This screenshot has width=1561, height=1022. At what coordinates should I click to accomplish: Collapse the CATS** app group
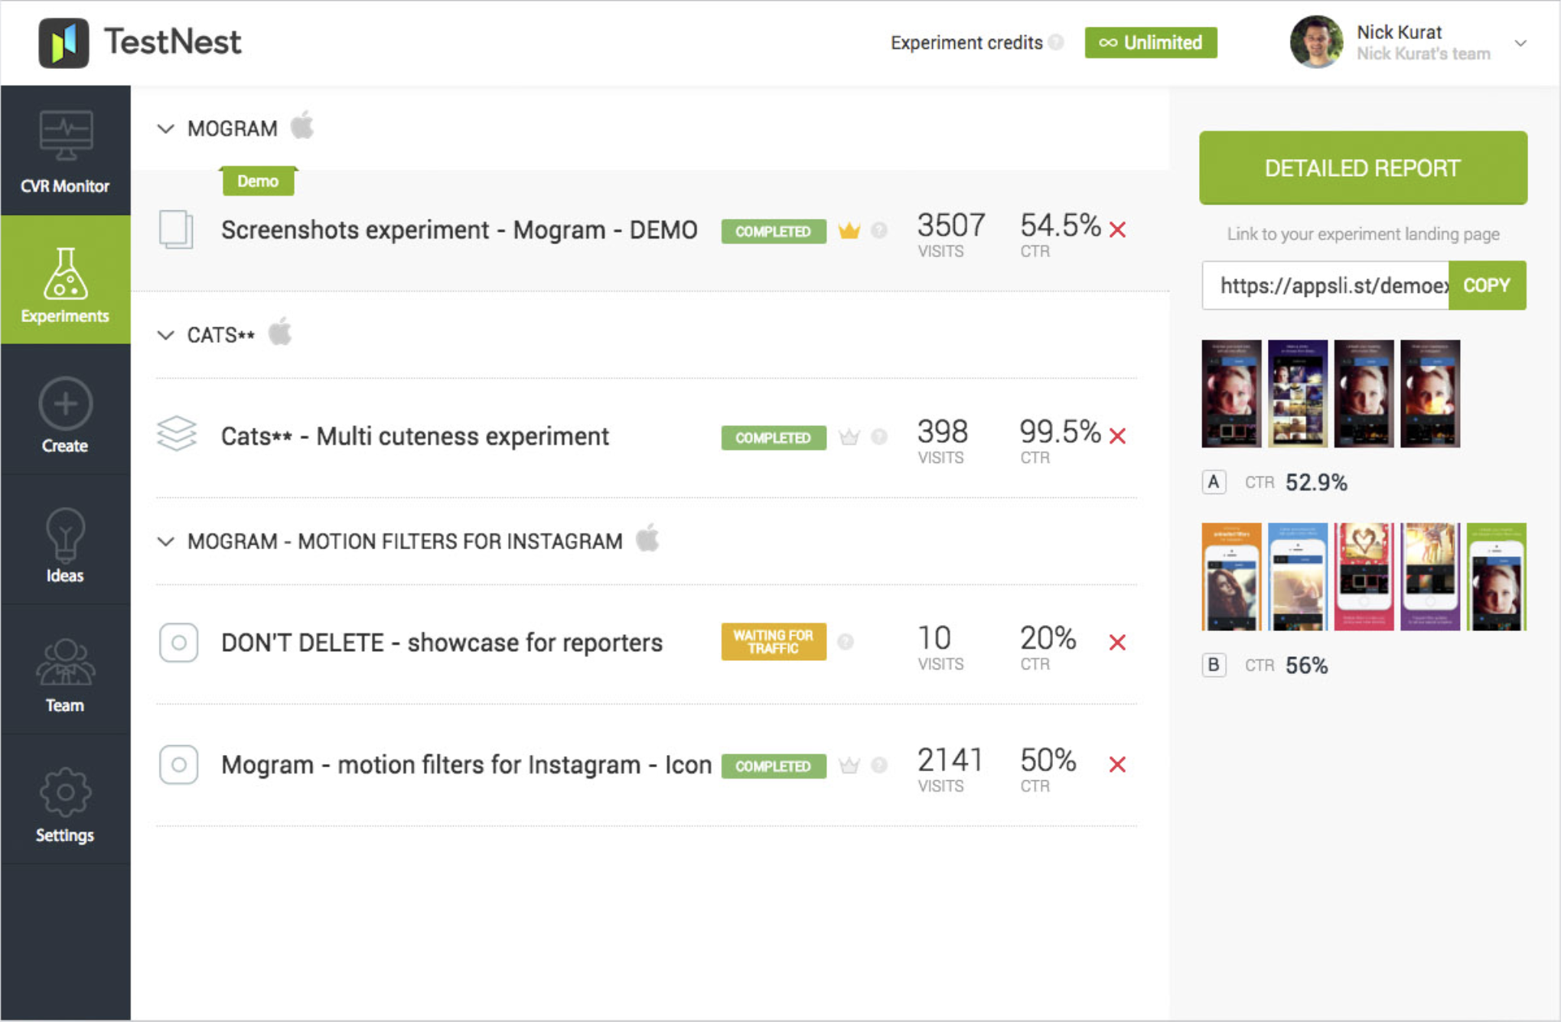tap(166, 335)
